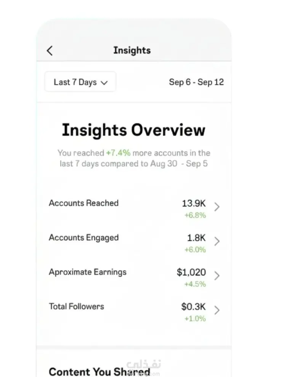
Task: Expand the Accounts Engaged chevron arrow
Action: tap(217, 241)
